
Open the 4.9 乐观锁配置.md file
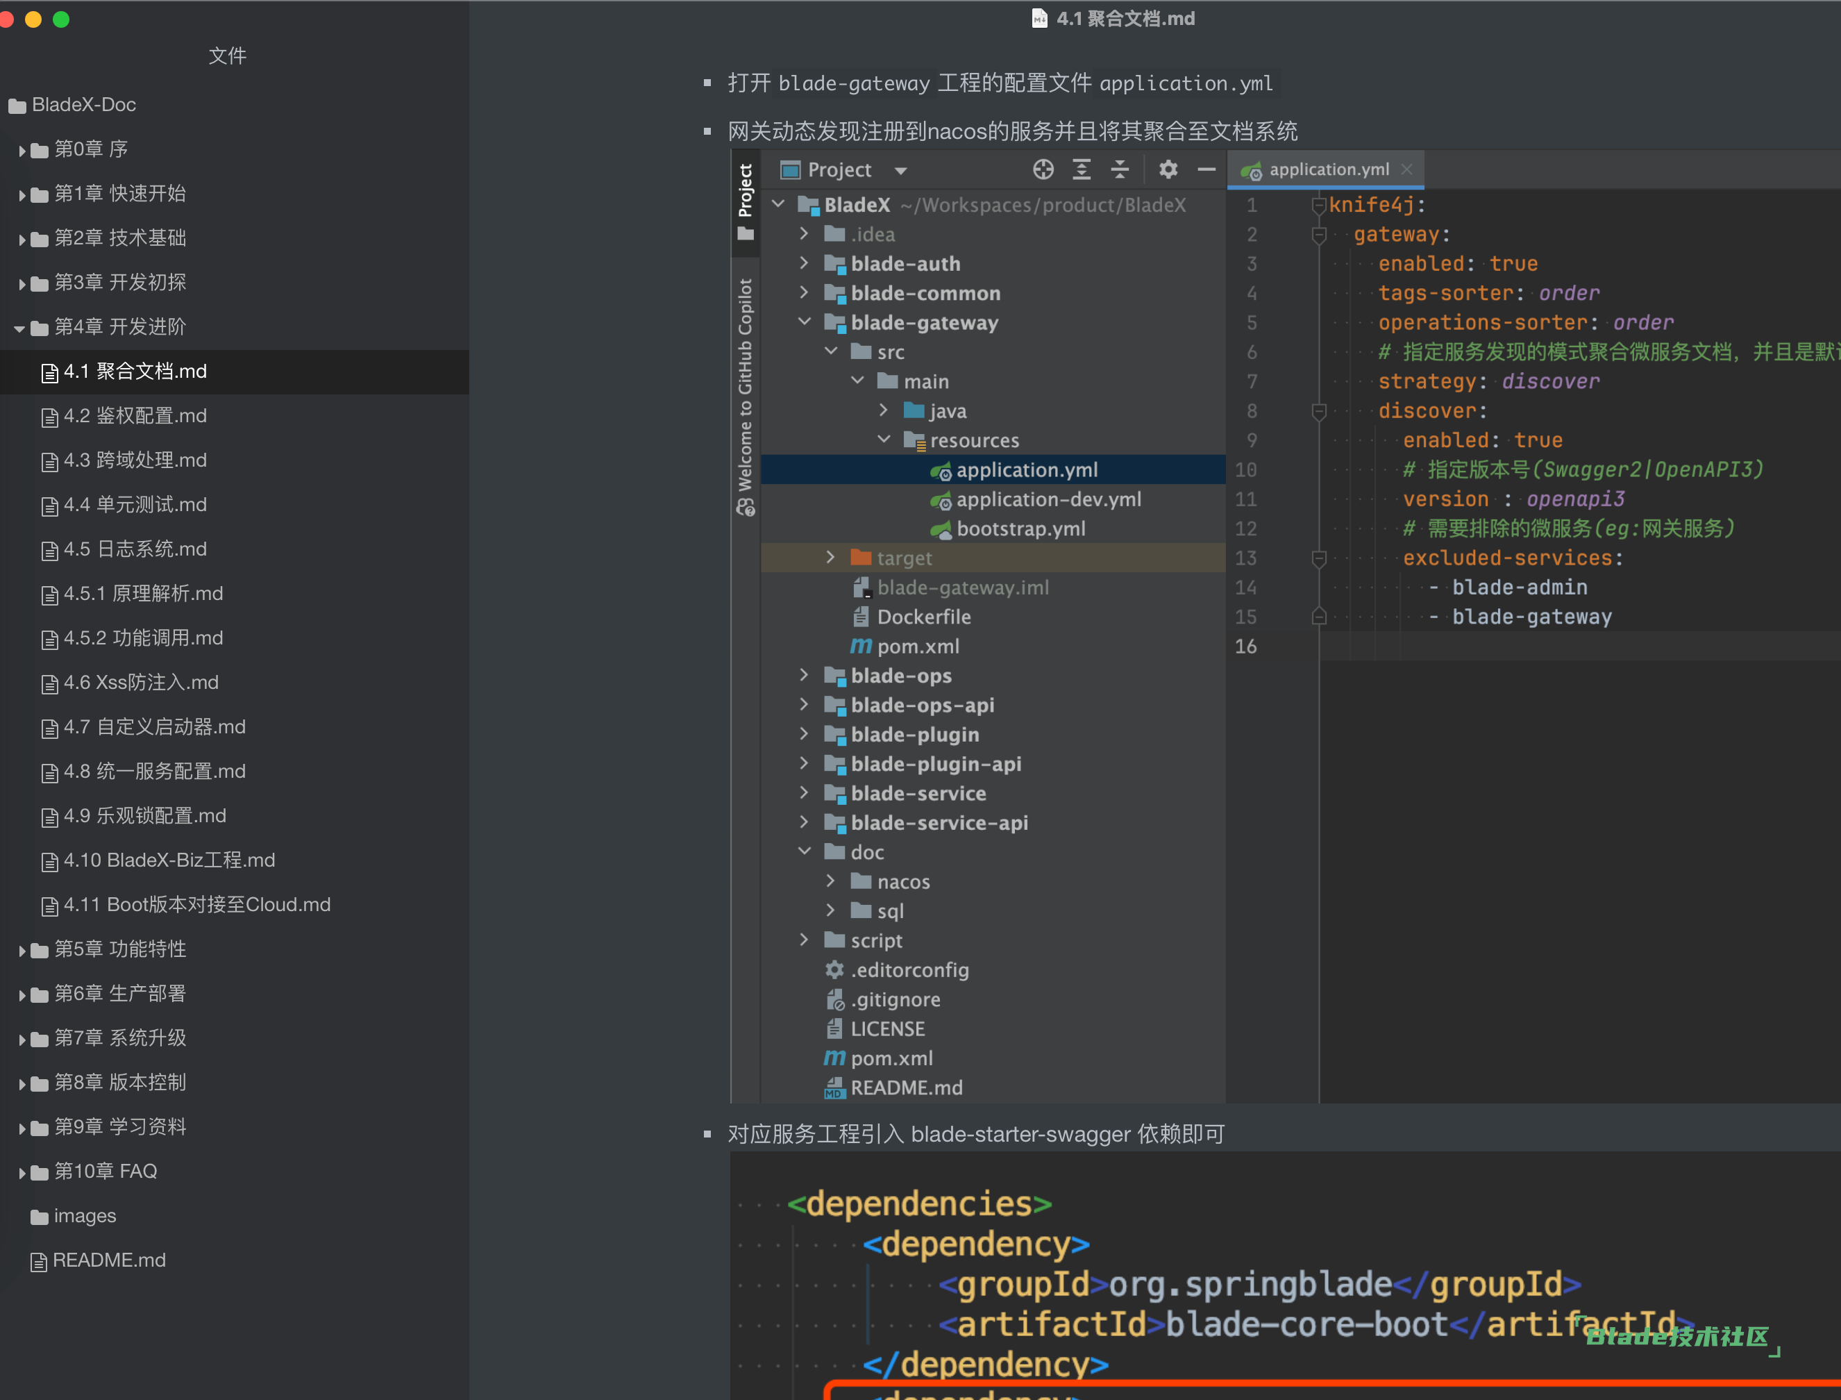235,816
